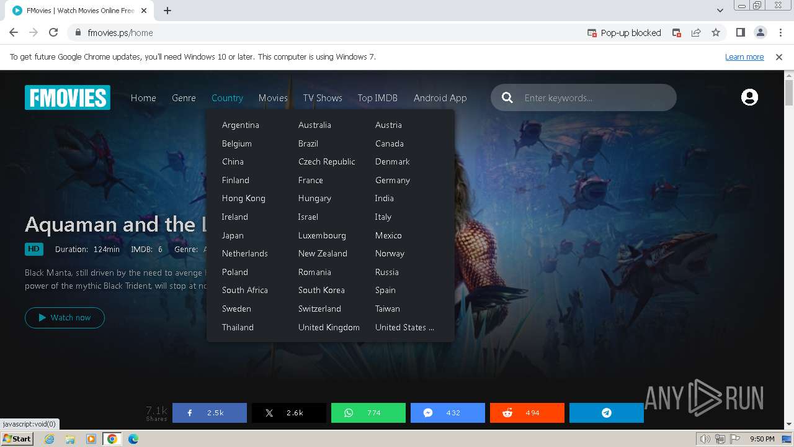Pick Germany in country menu
The height and width of the screenshot is (447, 794).
tap(393, 180)
